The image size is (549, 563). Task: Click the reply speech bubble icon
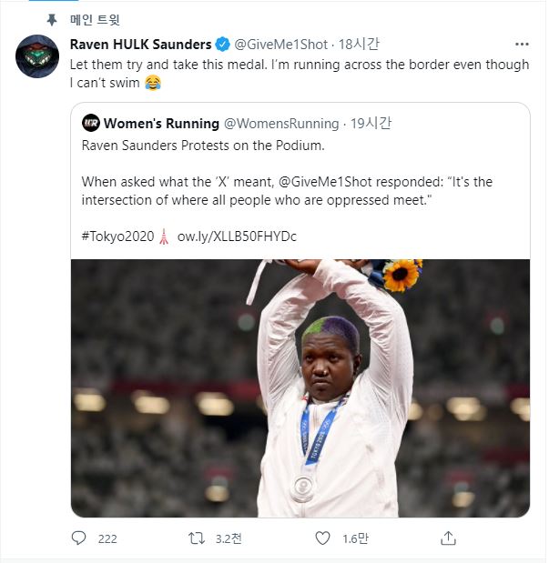tap(78, 538)
